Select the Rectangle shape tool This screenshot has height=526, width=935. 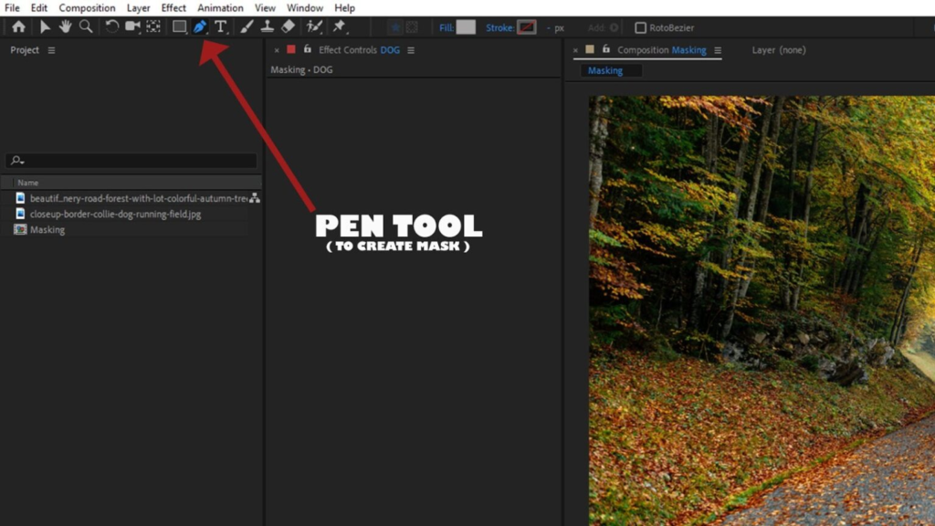click(x=179, y=27)
